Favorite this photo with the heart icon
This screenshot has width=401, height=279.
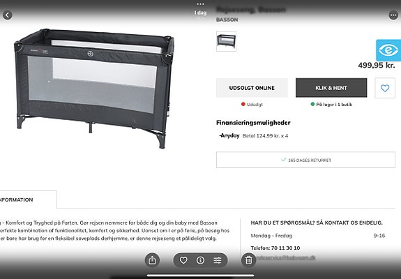pos(183,260)
